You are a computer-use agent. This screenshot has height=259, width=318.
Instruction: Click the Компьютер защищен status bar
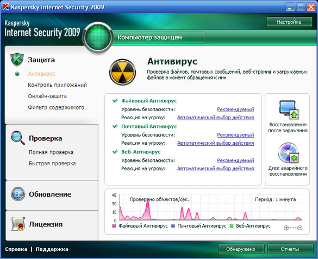tap(159, 37)
